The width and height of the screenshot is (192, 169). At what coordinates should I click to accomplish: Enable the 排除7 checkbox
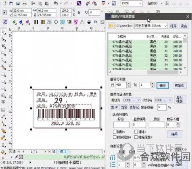tap(136, 132)
